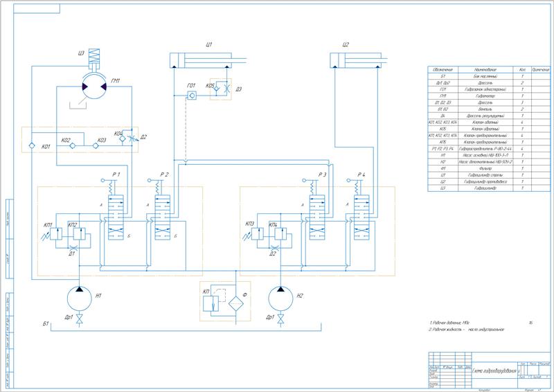Select the ГО1 hydraulic lock symbol

click(192, 95)
